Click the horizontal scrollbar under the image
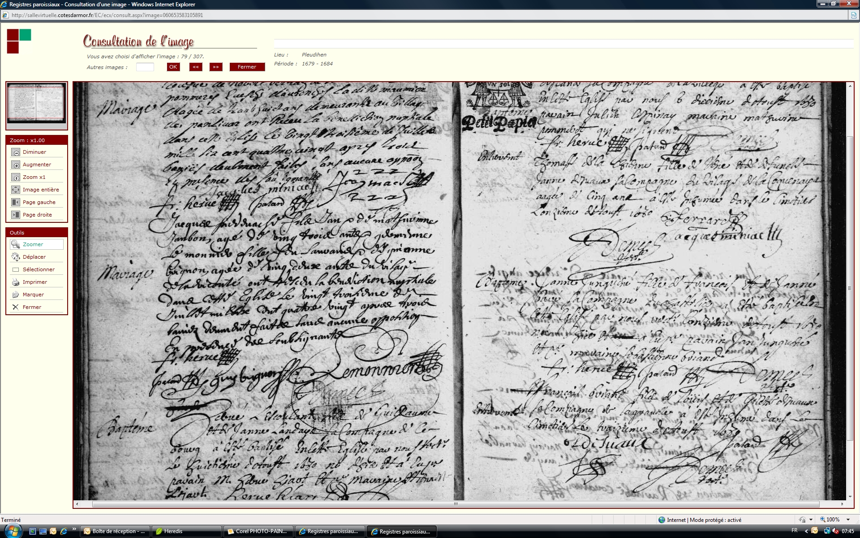 [455, 504]
